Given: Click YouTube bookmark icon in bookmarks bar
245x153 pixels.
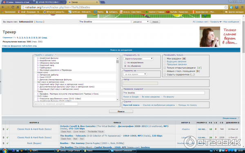Looking at the screenshot, I should click(x=168, y=12).
